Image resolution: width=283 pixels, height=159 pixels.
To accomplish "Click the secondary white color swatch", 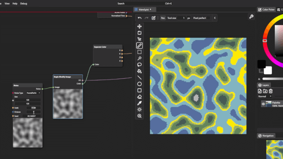I will tap(268, 70).
